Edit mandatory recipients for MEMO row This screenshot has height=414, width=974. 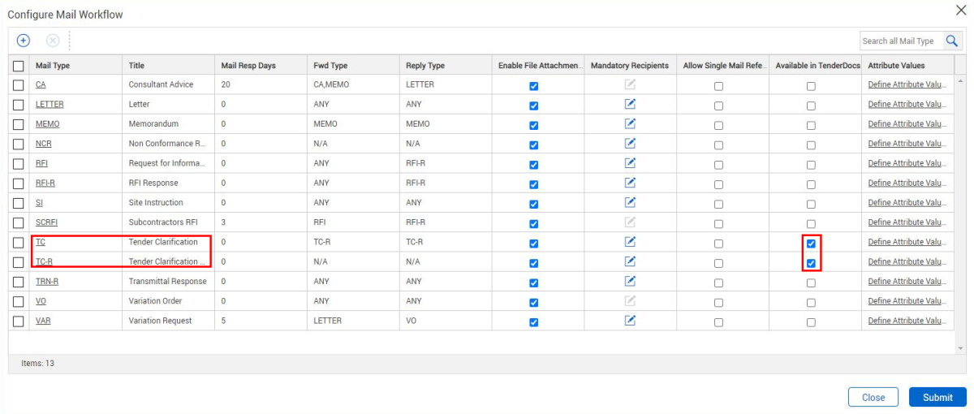tap(630, 123)
